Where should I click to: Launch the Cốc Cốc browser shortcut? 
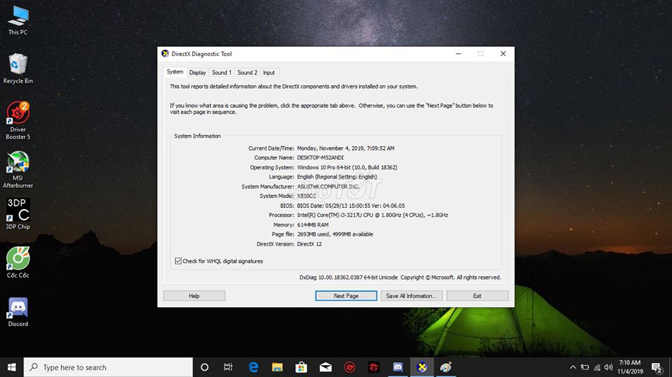(18, 262)
